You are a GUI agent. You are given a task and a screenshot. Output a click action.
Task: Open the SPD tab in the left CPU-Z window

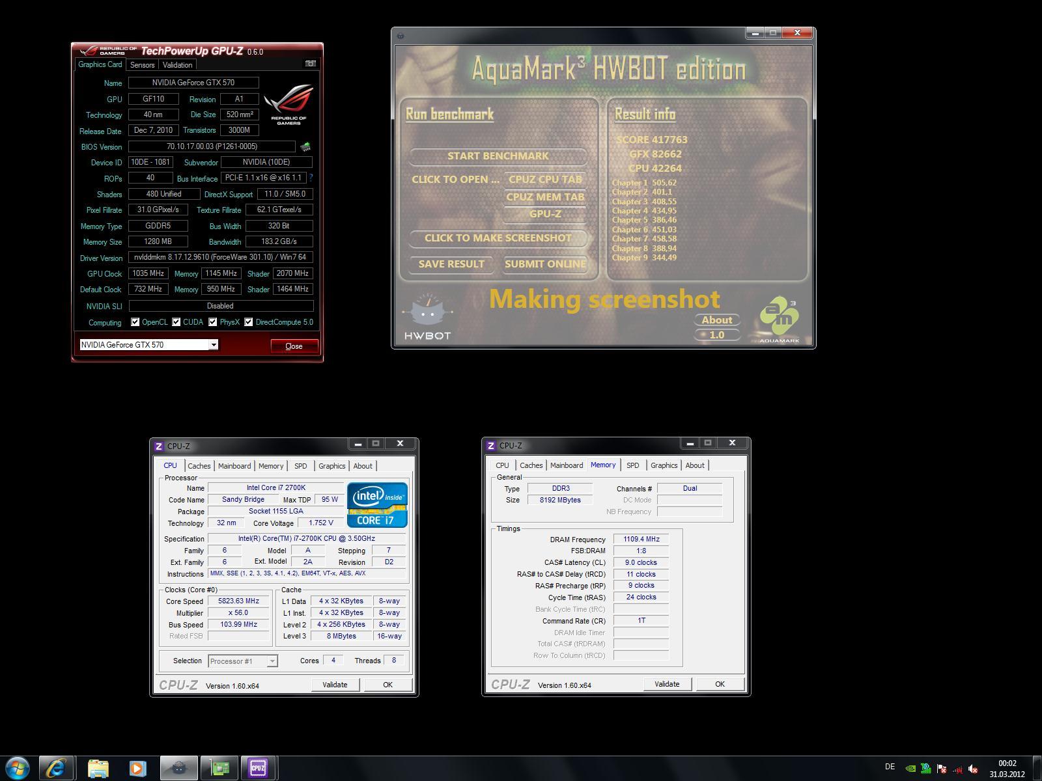coord(300,466)
